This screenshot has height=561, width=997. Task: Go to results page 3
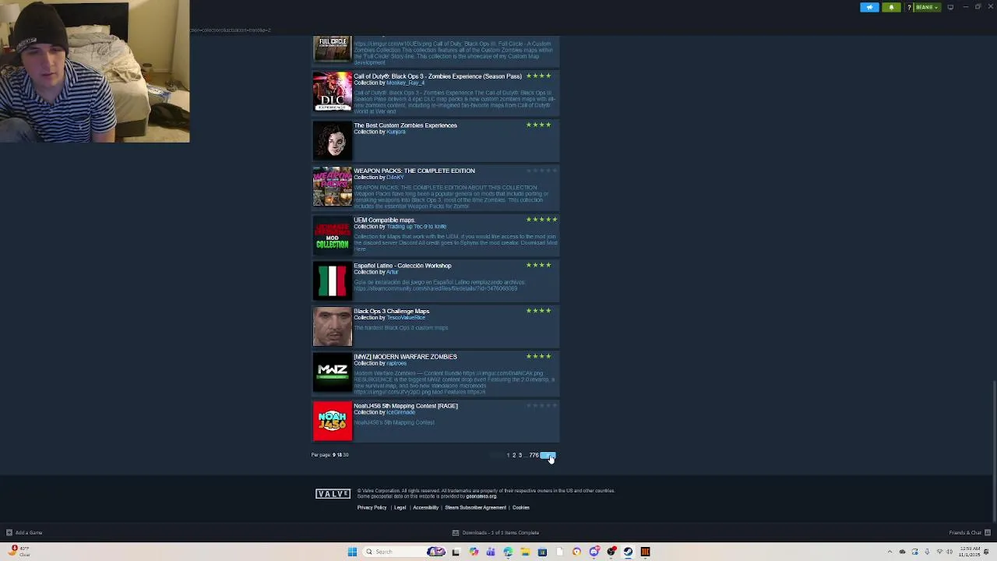pyautogui.click(x=520, y=455)
